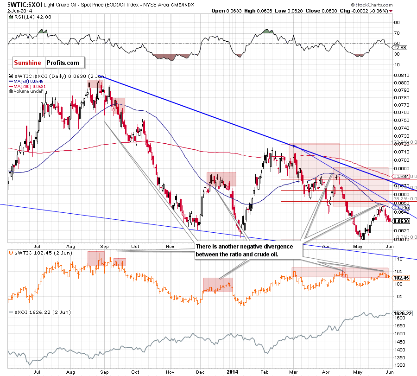417x376 pixels.
Task: Click the red MA(200) 0.0681 legend
Action: coord(27,87)
